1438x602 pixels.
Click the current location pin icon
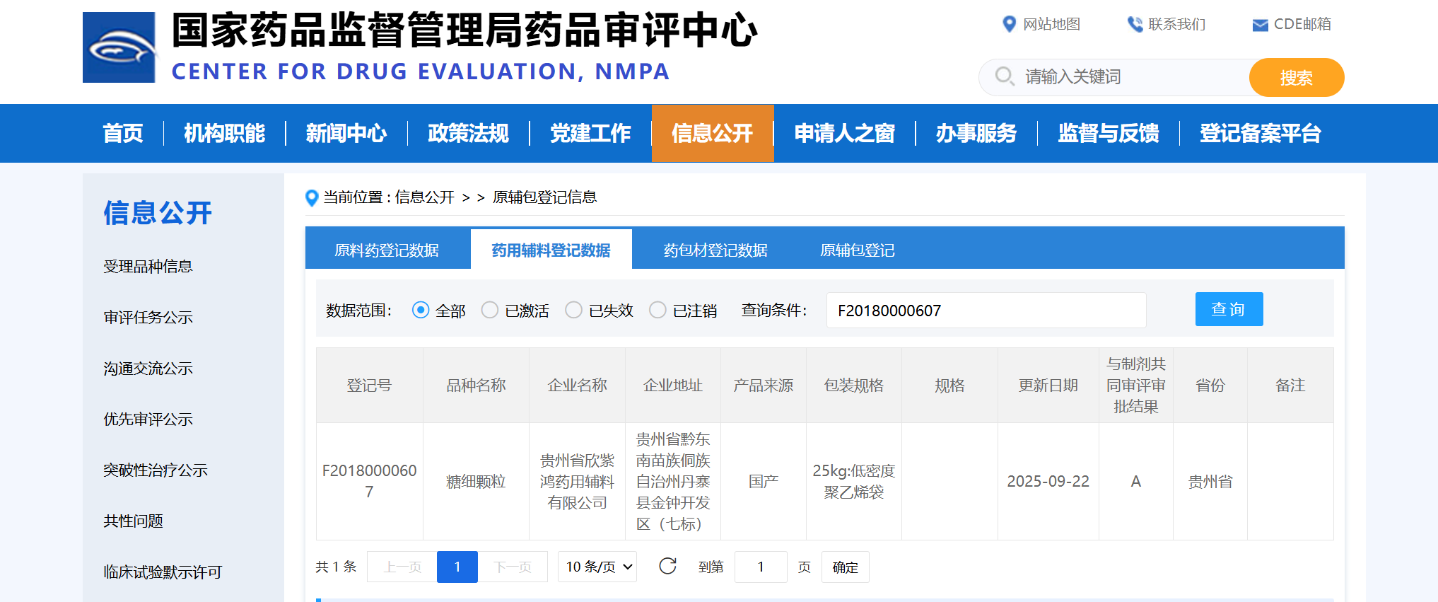(311, 197)
